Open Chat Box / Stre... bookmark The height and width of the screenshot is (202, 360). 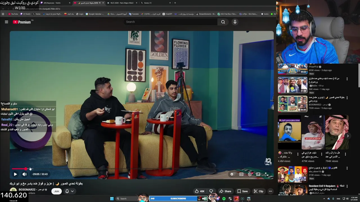click(x=227, y=14)
